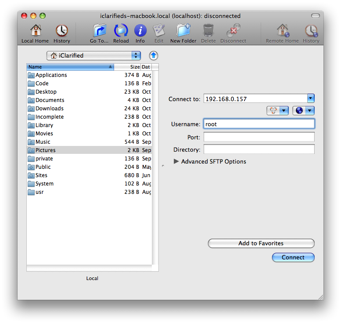
Task: Toggle the toolbar pill button in title bar
Action: tap(315, 16)
